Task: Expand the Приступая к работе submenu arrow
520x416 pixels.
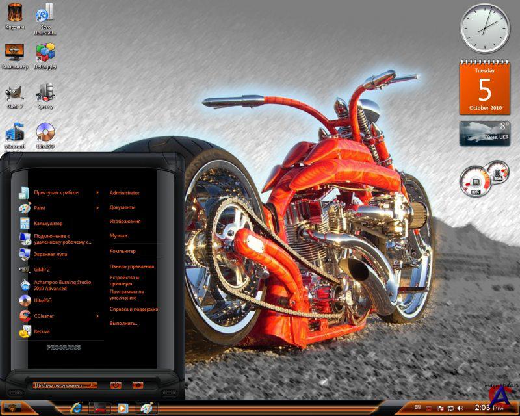Action: 97,192
